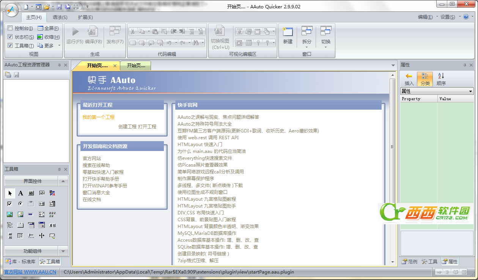
Task: Open the 我的第一个工程 recent project
Action: coord(99,117)
